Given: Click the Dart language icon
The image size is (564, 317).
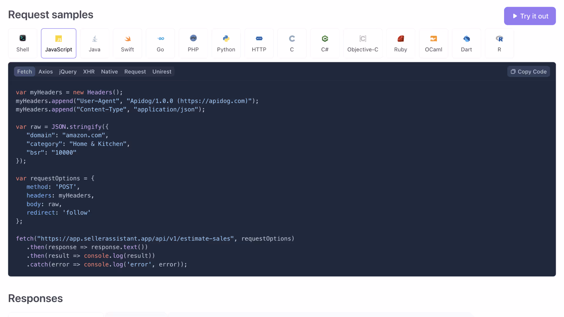Looking at the screenshot, I should (x=466, y=38).
